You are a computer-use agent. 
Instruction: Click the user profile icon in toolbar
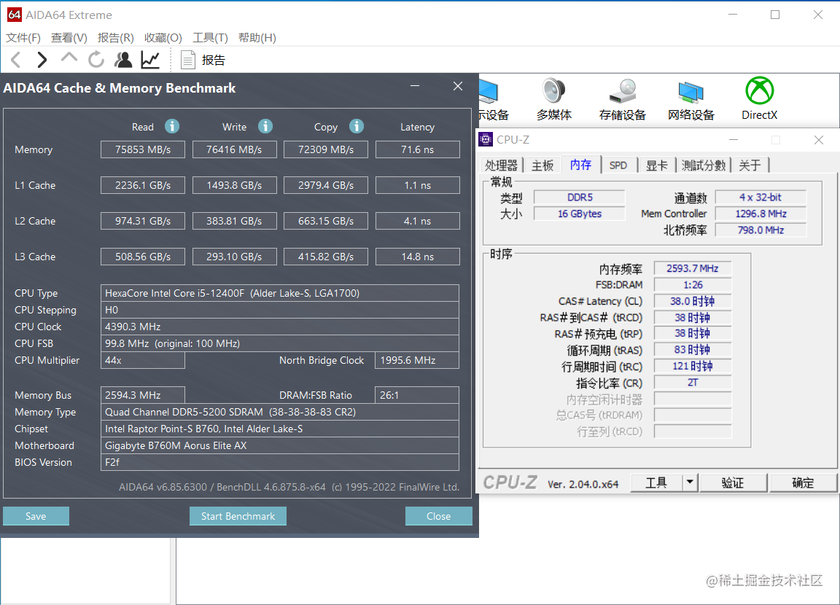pyautogui.click(x=123, y=60)
